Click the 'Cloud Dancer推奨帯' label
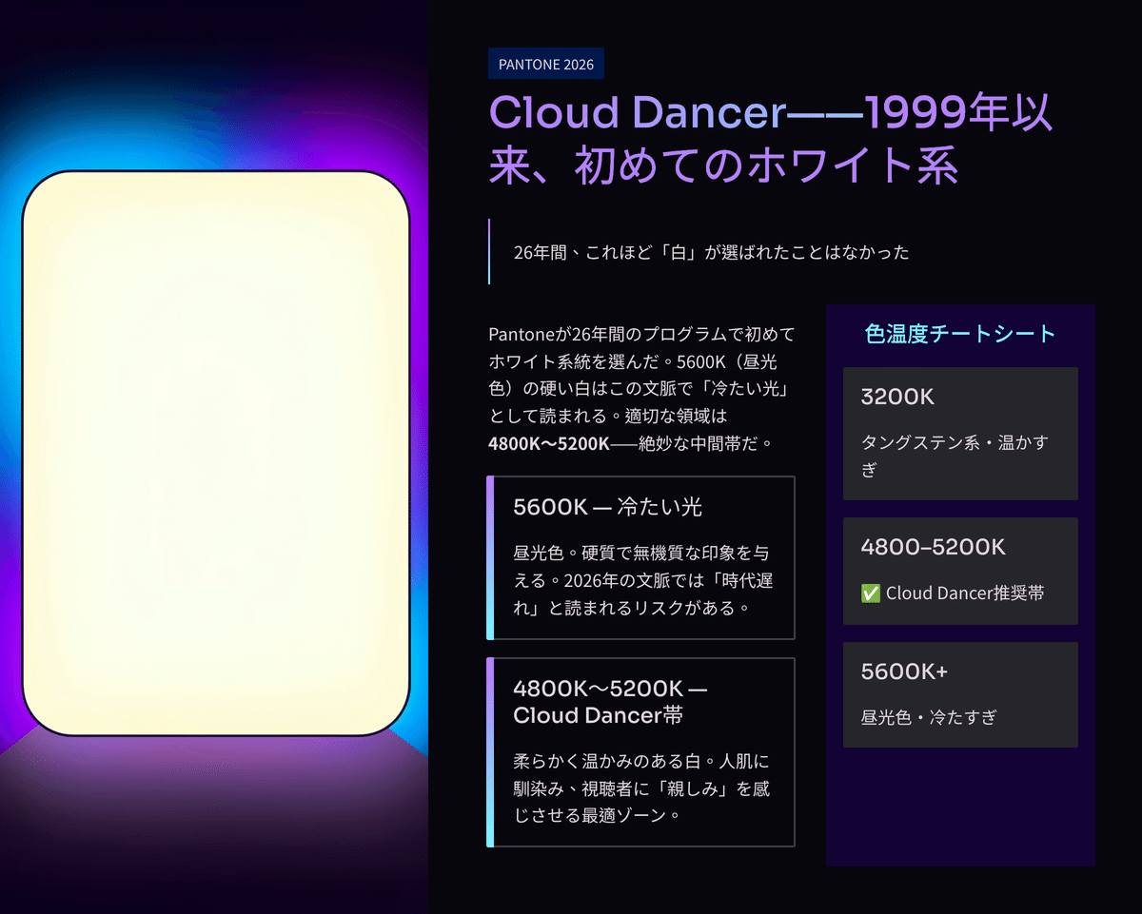The image size is (1142, 914). [x=965, y=593]
